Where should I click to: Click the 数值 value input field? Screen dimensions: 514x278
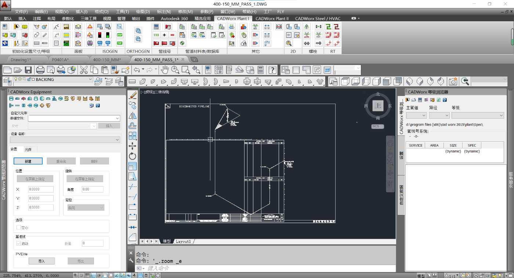[x=93, y=243]
